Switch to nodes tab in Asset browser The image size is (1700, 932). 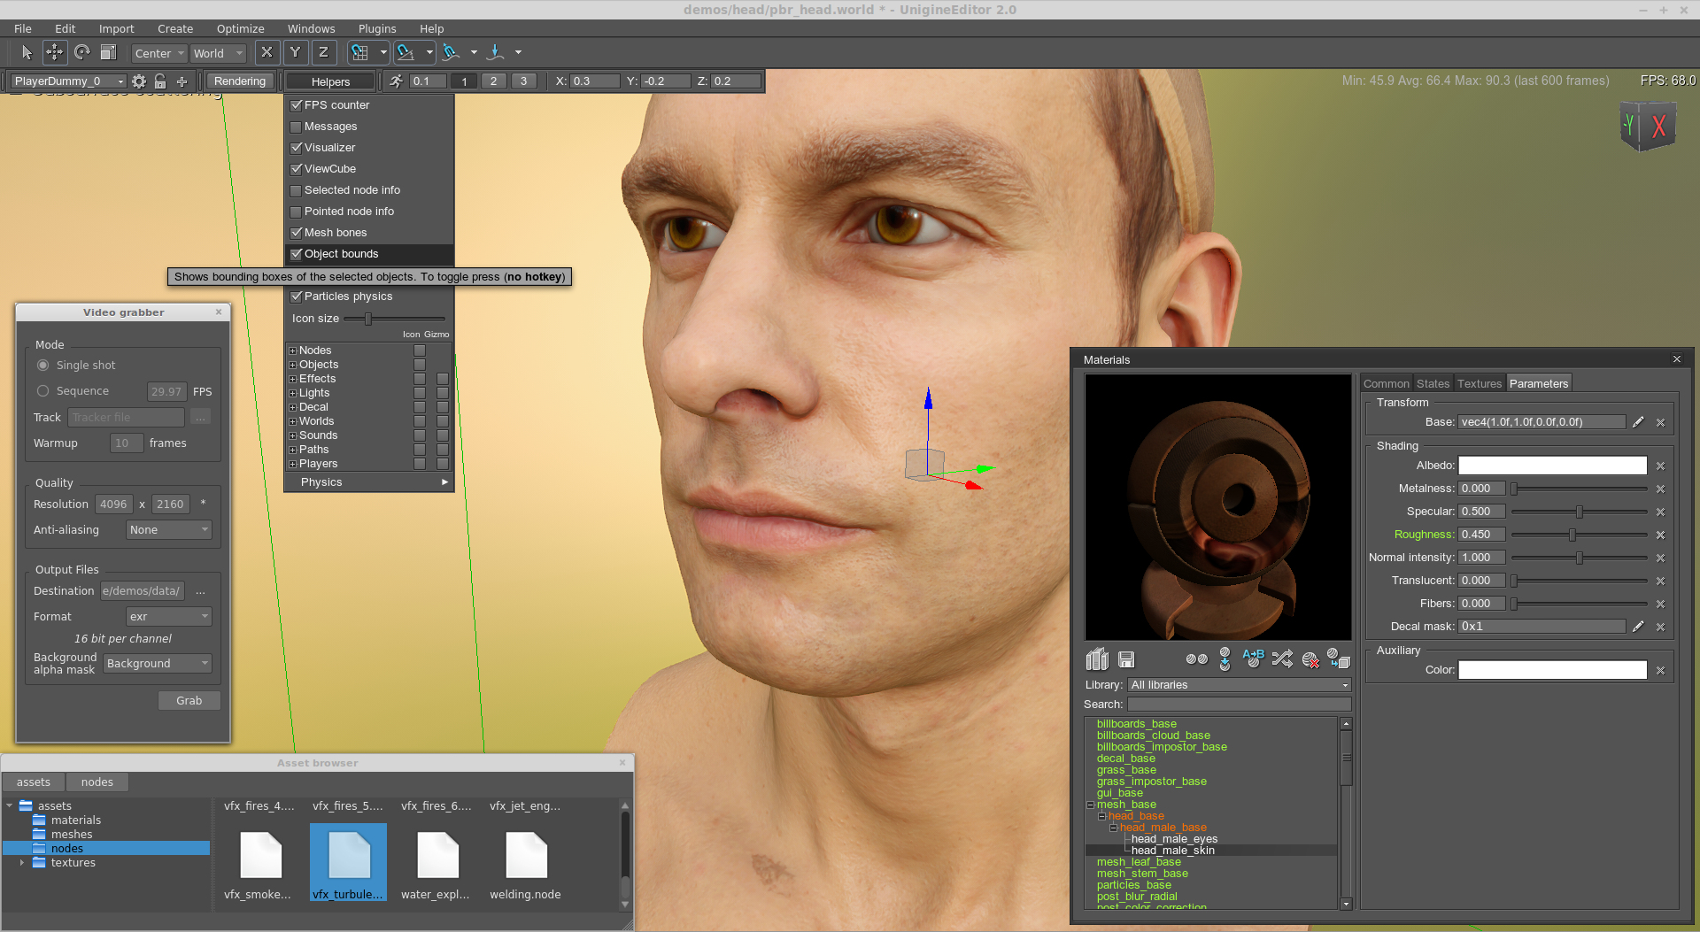(x=97, y=782)
